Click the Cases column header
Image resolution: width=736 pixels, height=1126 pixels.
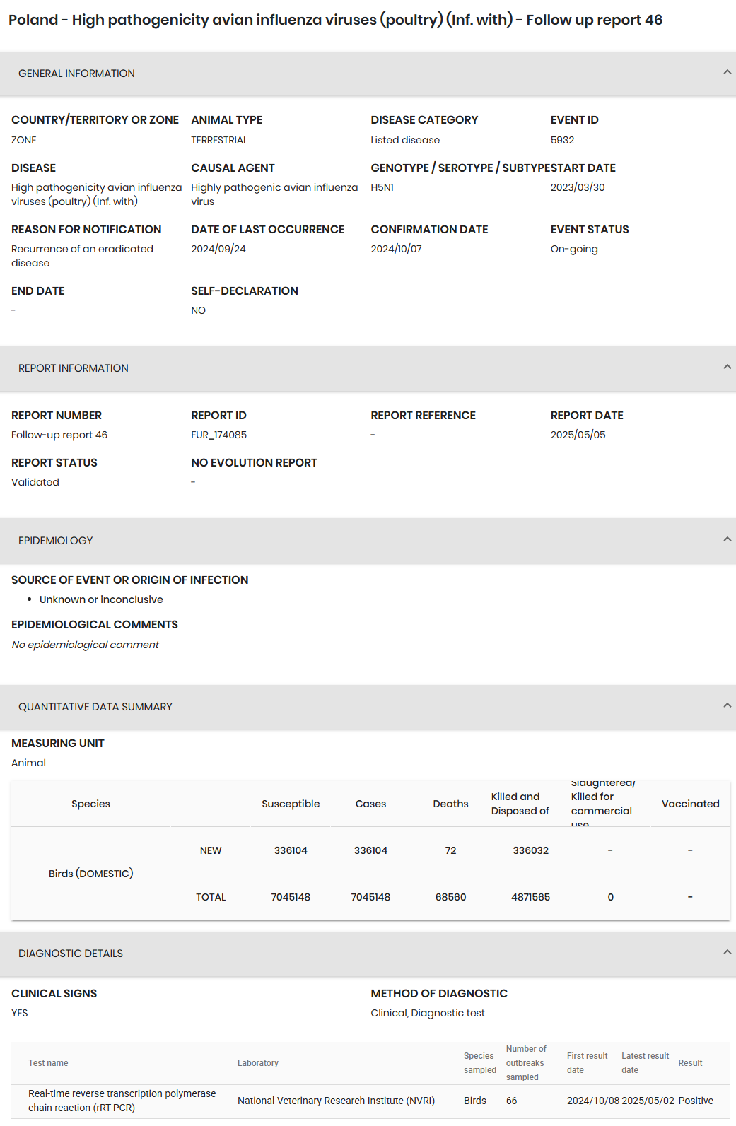370,804
